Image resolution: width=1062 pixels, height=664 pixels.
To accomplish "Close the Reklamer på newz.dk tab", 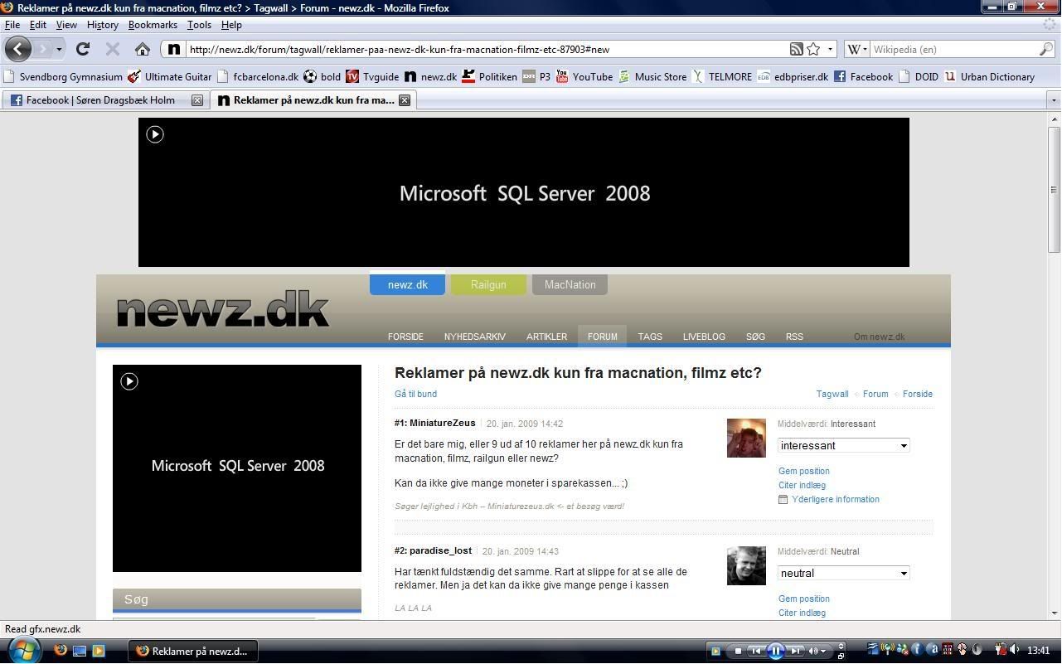I will tap(405, 100).
